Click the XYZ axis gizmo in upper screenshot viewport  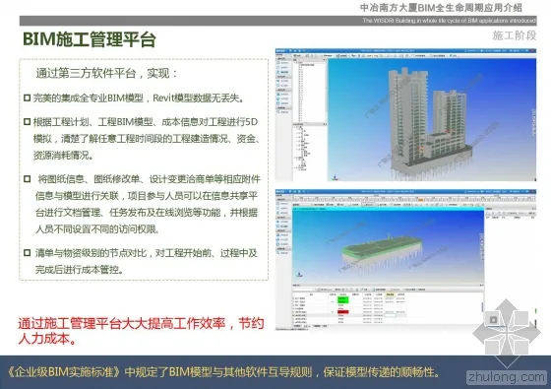coord(336,178)
